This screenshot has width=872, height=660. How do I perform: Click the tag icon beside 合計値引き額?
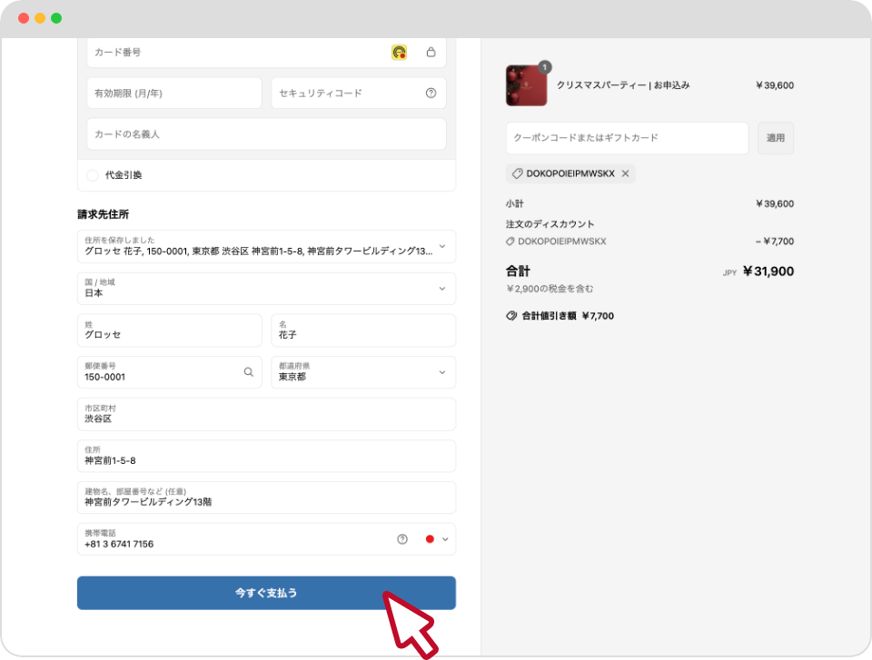[x=511, y=316]
